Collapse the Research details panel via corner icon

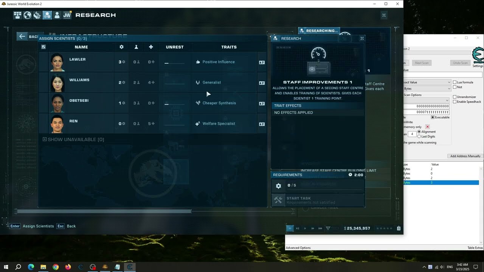click(362, 38)
